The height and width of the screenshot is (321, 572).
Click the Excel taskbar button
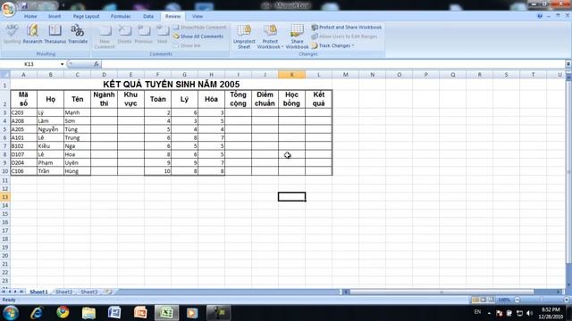[x=167, y=313]
